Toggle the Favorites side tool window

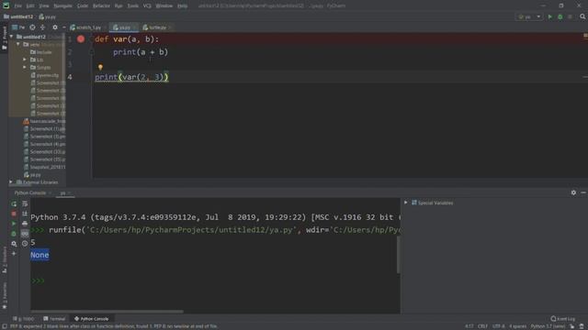pos(4,295)
